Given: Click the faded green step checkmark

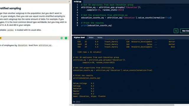Looking at the screenshot, I should 62,38.
